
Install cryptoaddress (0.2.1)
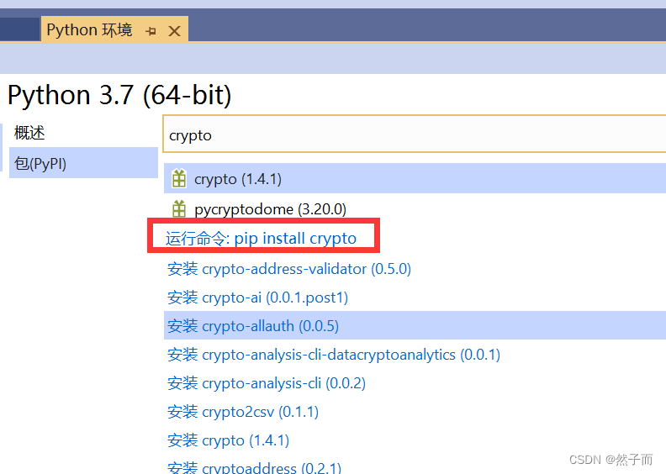click(254, 467)
